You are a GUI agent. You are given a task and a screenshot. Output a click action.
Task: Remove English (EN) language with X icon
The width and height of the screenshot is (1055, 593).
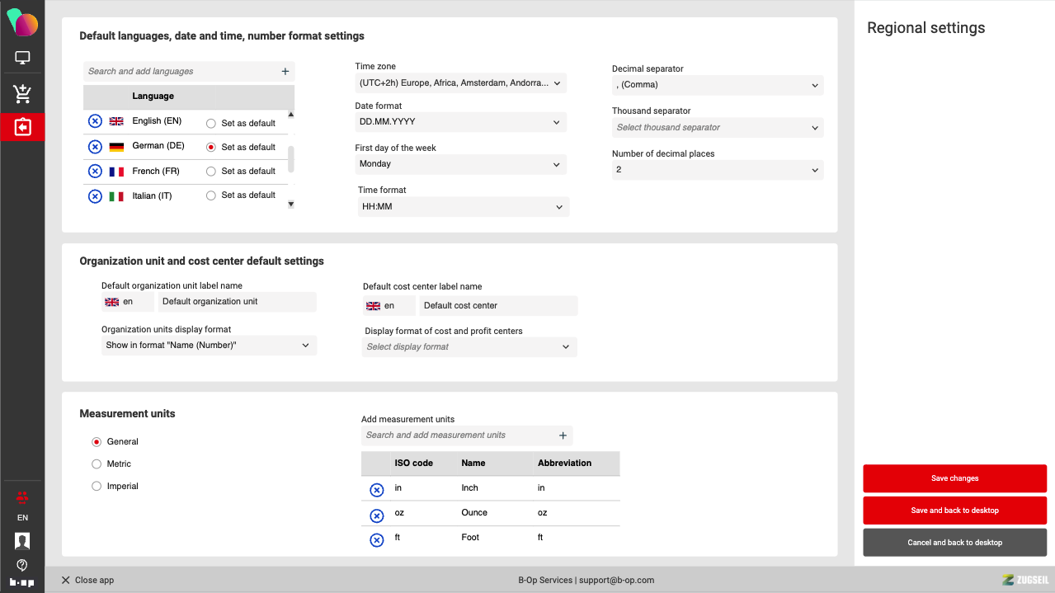click(x=95, y=121)
